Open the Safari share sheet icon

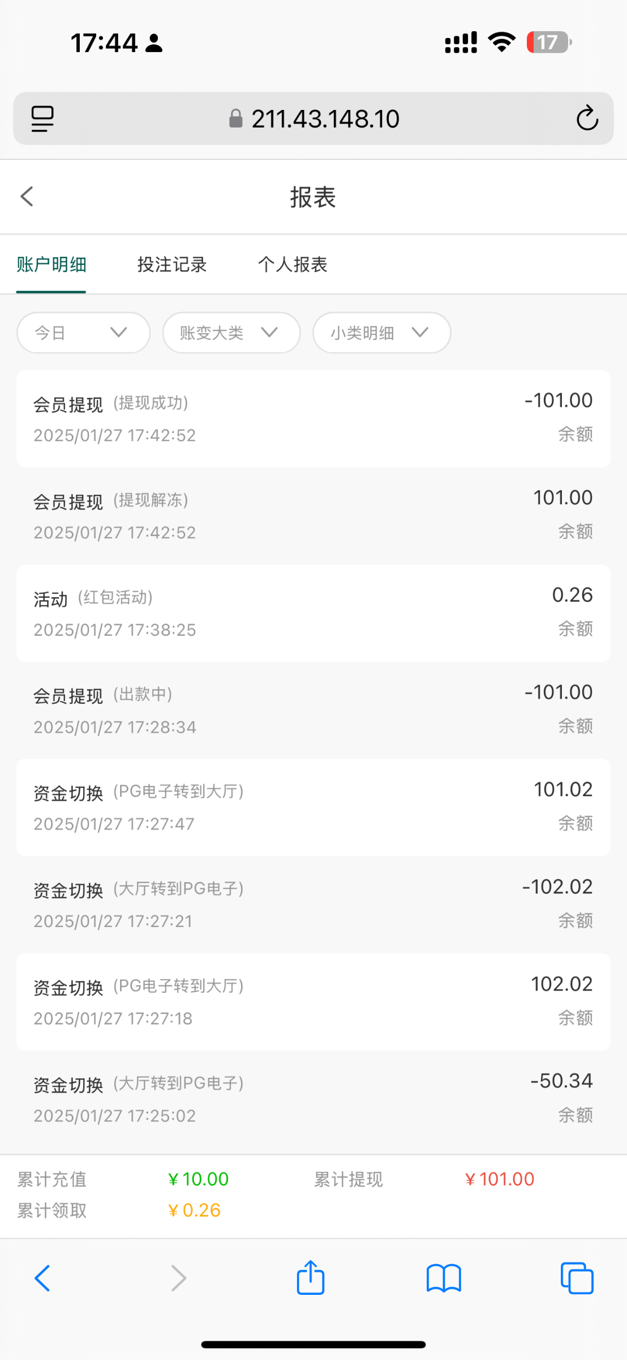pos(311,1278)
